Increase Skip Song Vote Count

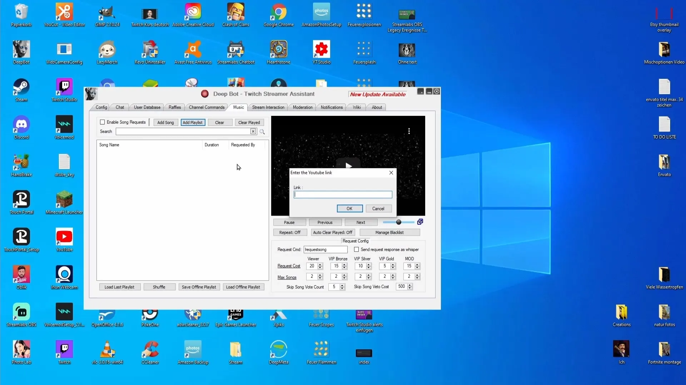click(x=343, y=285)
